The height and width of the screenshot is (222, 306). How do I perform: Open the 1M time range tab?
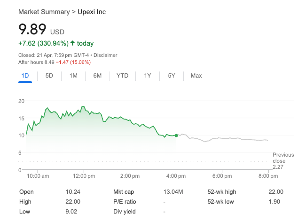pos(73,76)
